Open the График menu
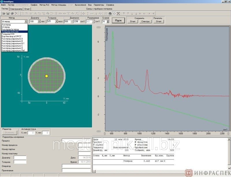The height and width of the screenshot is (177, 231). (34, 5)
